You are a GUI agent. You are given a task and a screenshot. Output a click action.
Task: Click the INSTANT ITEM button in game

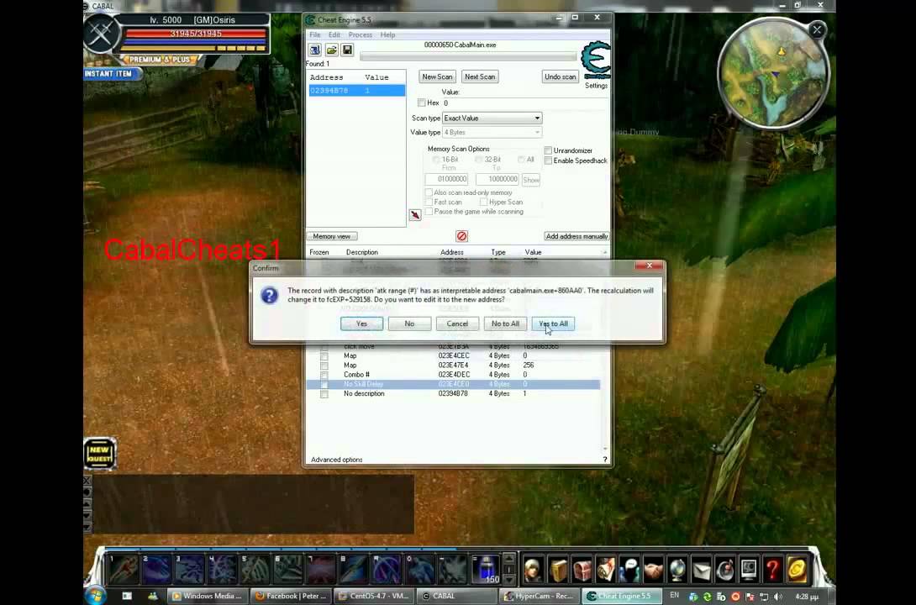[112, 74]
